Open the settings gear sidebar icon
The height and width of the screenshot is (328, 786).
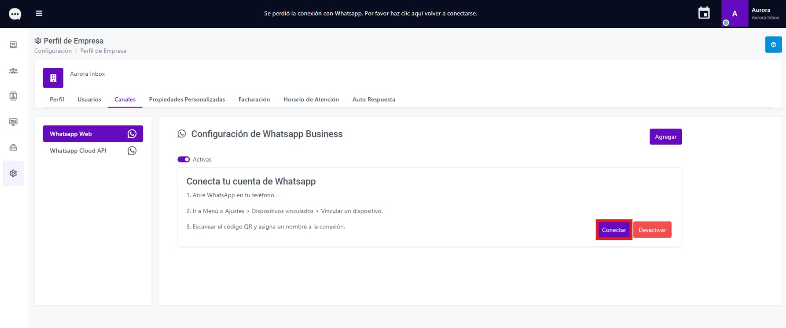click(x=13, y=173)
